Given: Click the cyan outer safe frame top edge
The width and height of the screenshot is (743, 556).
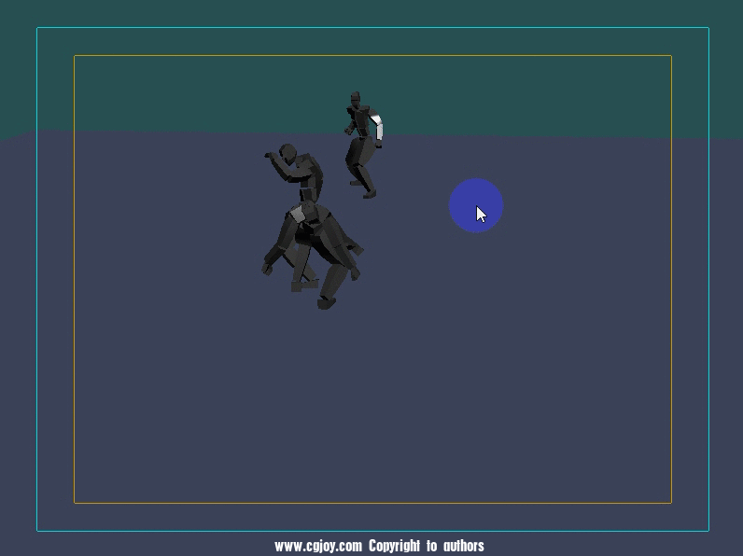Looking at the screenshot, I should [x=373, y=28].
